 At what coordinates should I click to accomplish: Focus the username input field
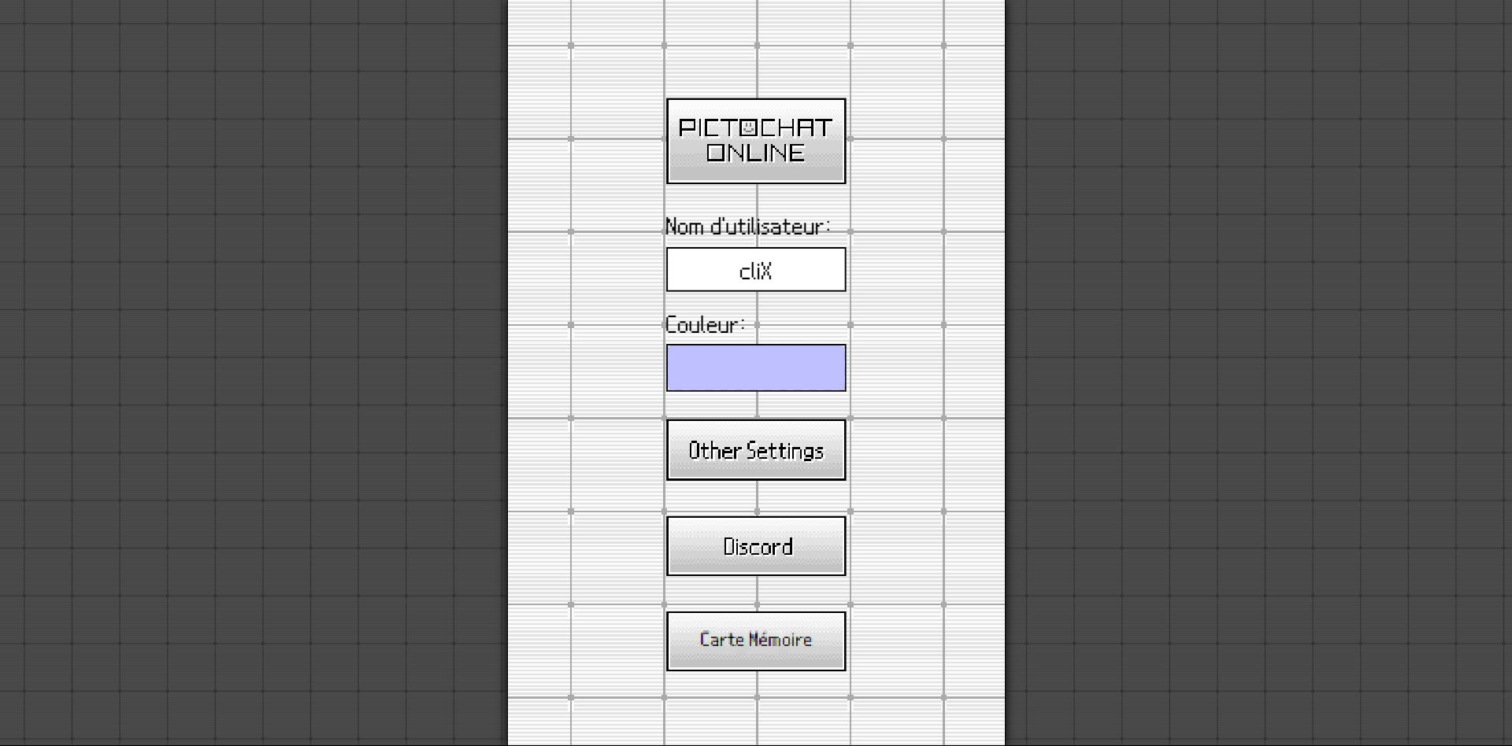tap(756, 270)
